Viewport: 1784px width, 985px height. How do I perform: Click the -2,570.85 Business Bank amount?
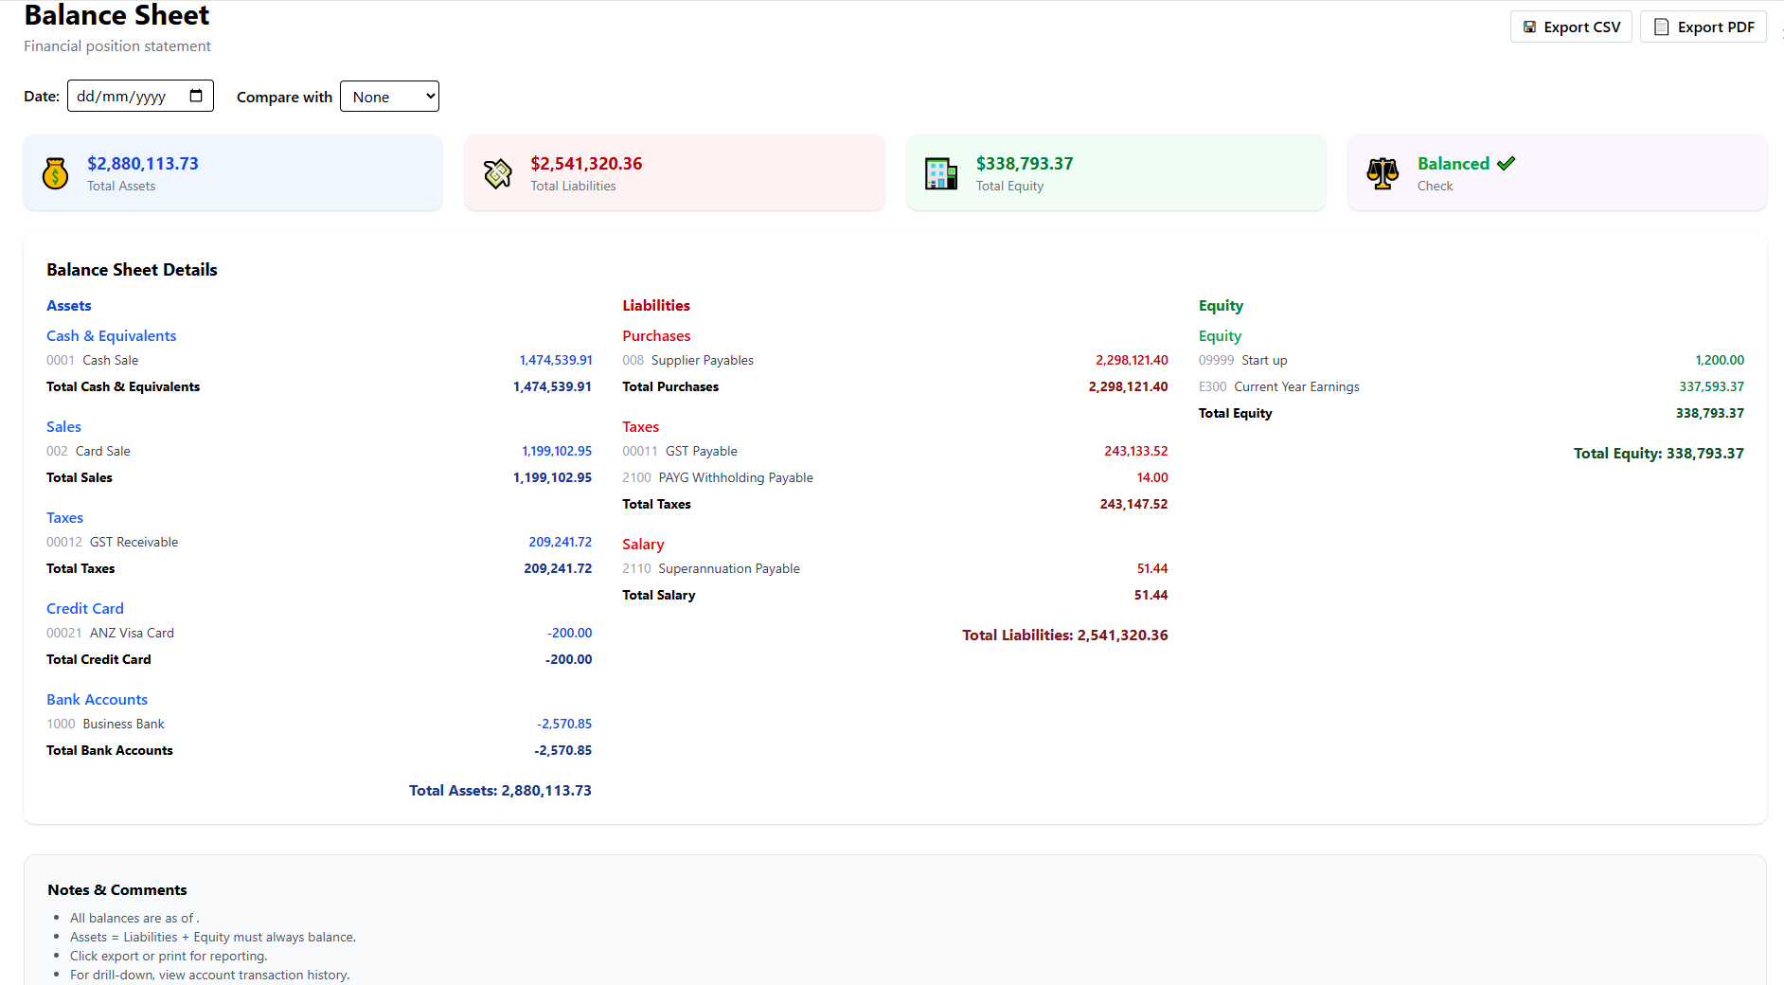(x=564, y=724)
